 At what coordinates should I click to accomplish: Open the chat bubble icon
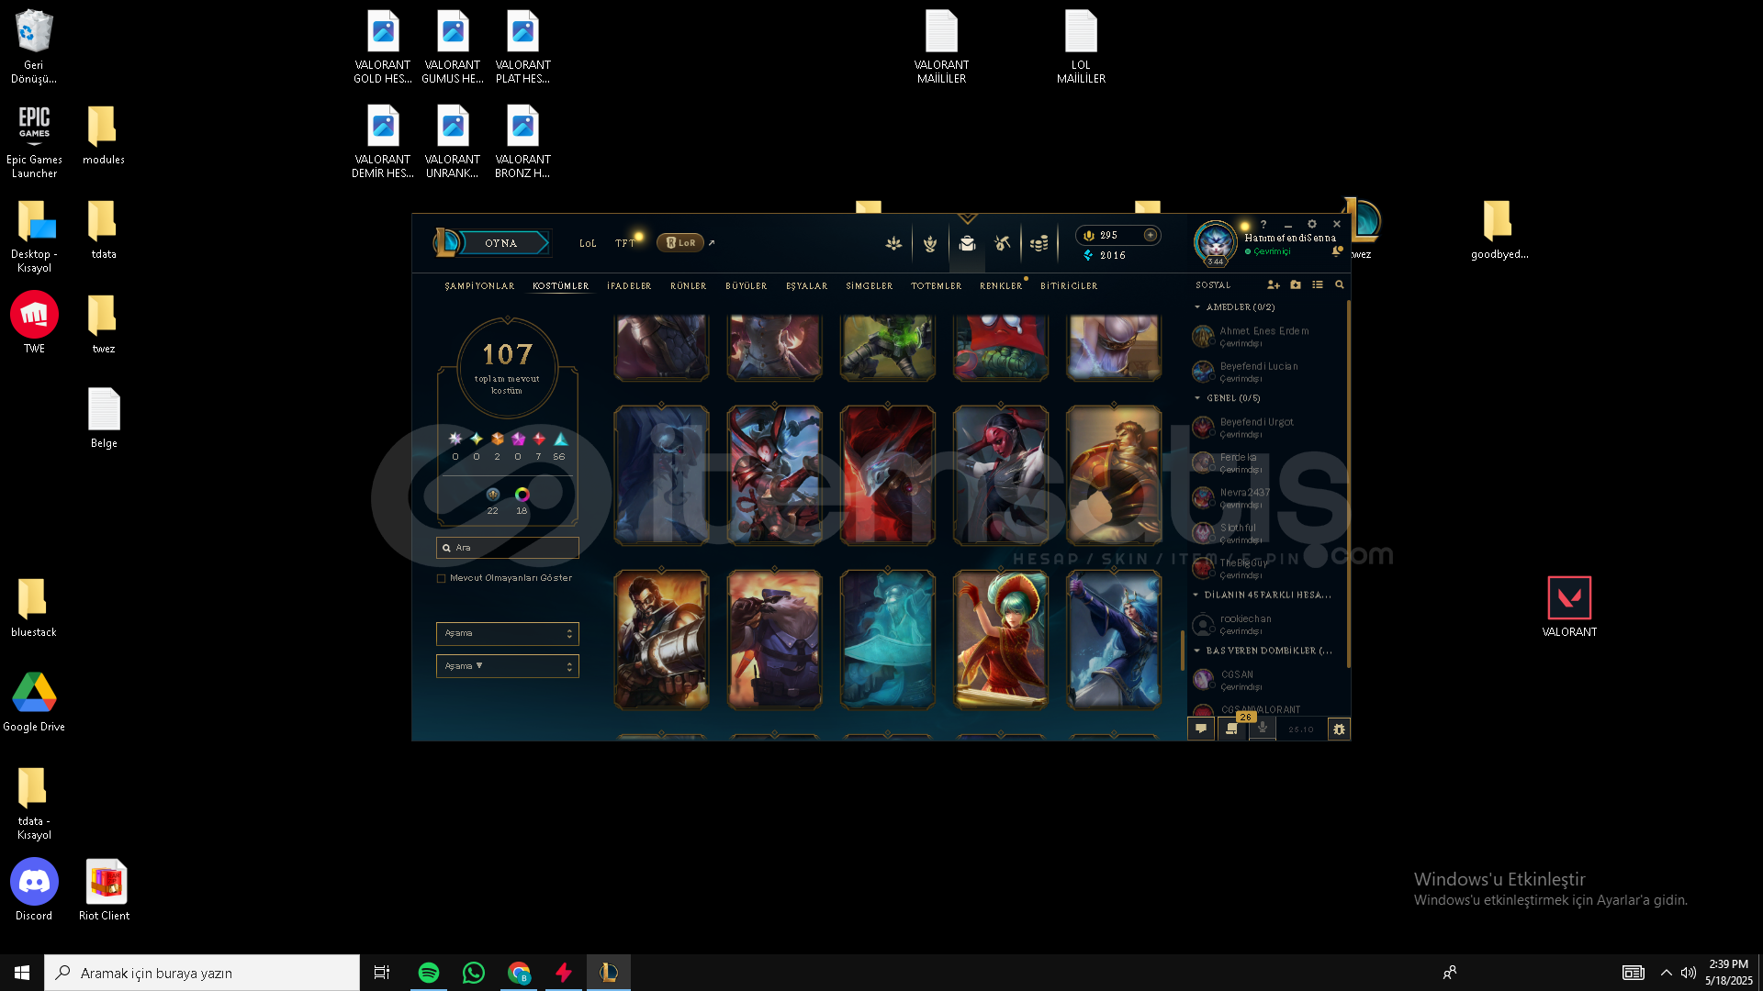click(1201, 729)
